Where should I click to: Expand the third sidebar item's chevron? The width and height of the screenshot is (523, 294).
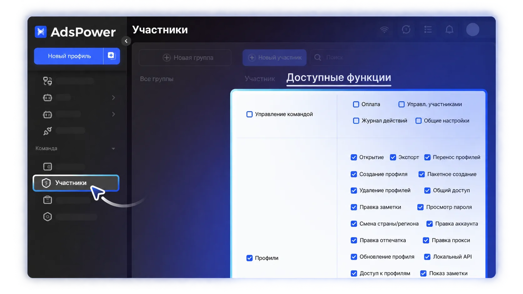tap(113, 114)
